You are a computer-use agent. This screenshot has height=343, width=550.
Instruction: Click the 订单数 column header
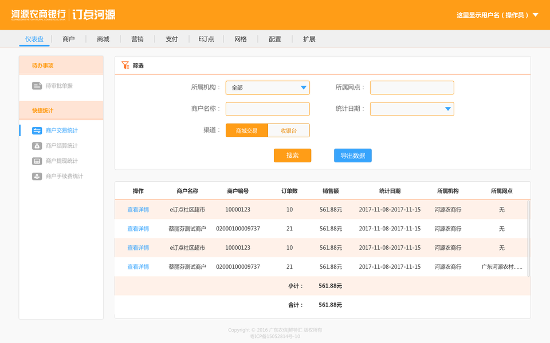point(289,191)
